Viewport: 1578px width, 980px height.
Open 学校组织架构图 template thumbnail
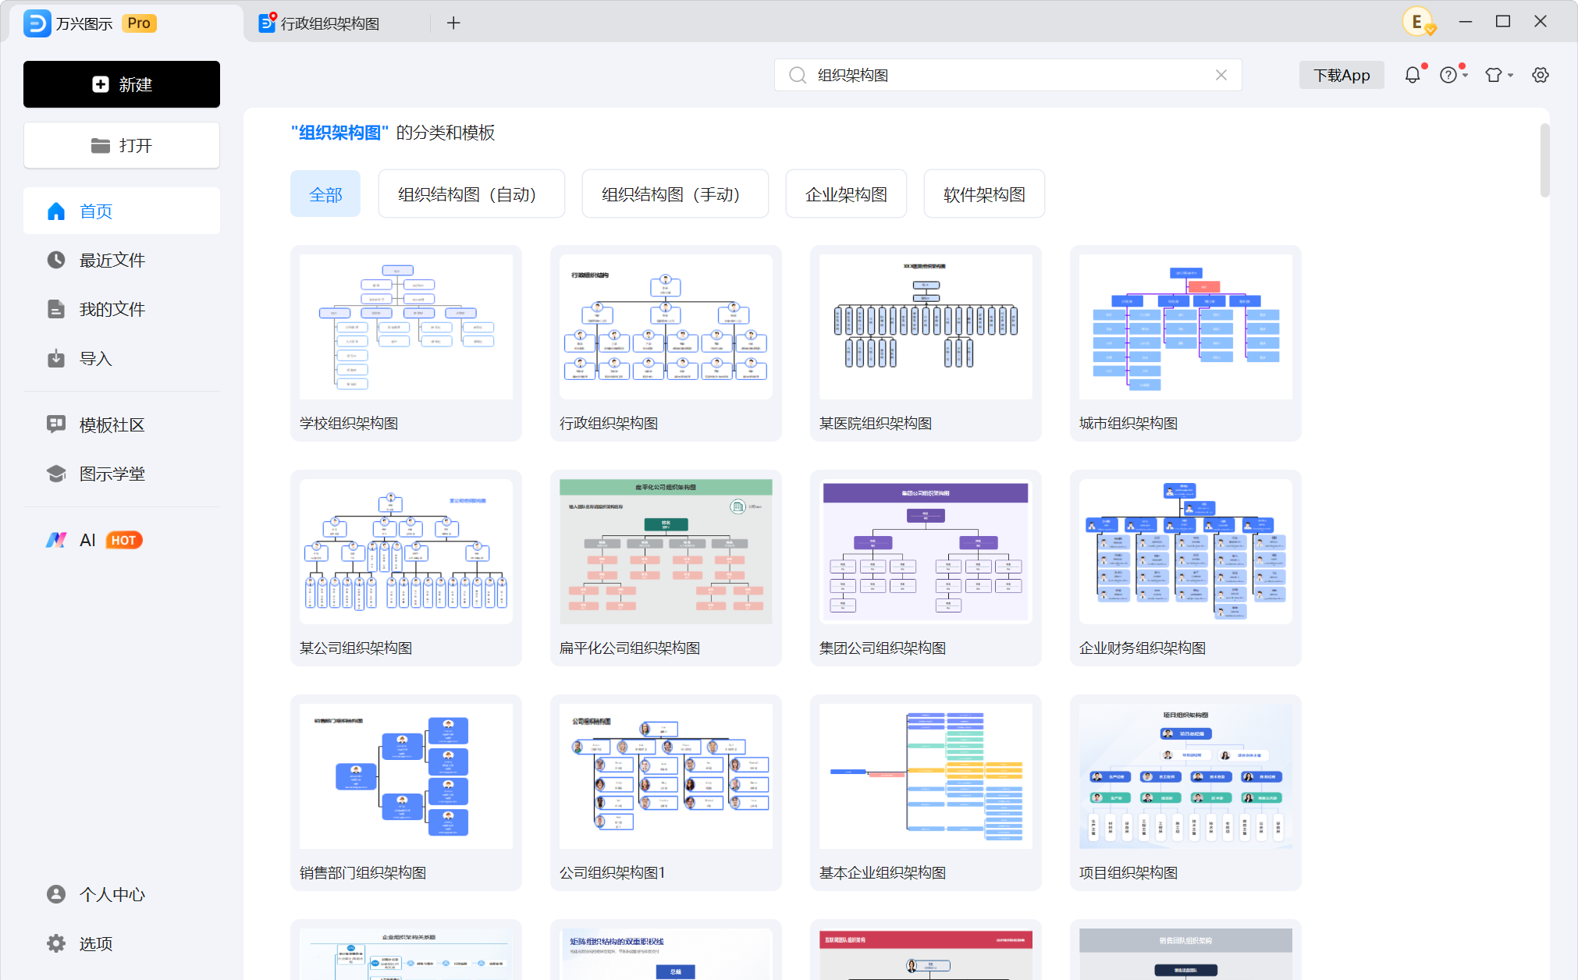click(x=406, y=327)
